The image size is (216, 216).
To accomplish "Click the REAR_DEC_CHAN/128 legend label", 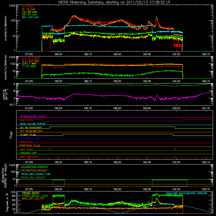I will point(36,174).
